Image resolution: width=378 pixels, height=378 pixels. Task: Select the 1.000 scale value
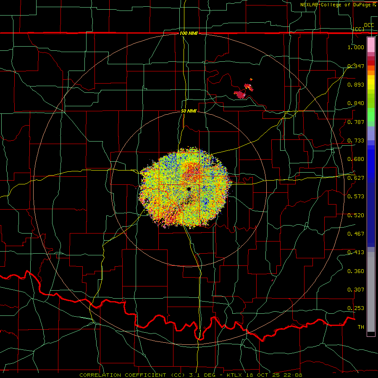(356, 47)
